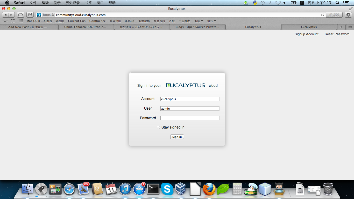Open the Safari menu
Screen dimensions: 354x199
(19, 3)
